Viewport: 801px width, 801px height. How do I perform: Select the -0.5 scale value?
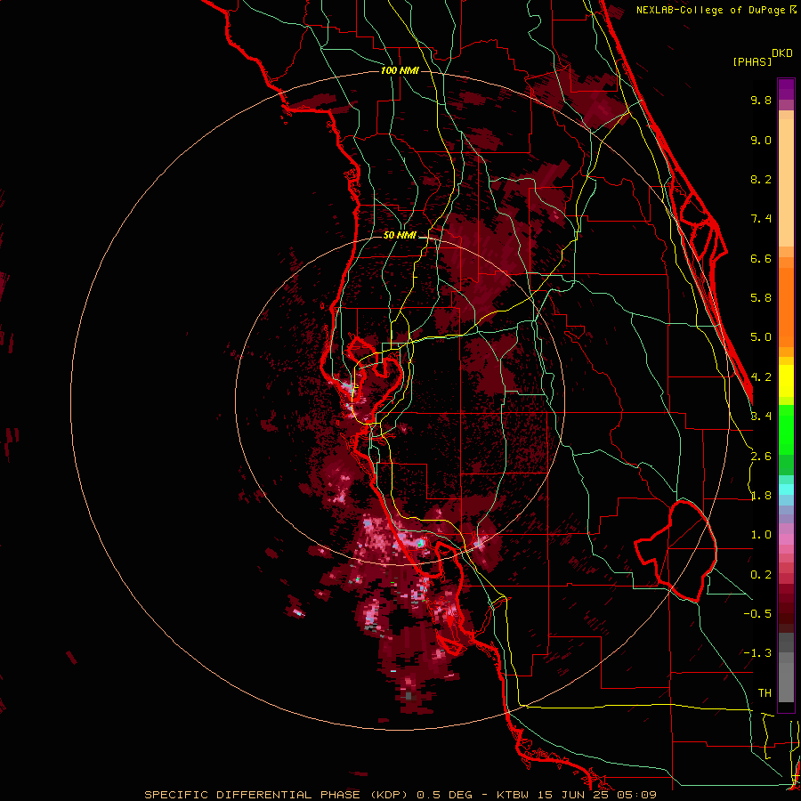[757, 614]
